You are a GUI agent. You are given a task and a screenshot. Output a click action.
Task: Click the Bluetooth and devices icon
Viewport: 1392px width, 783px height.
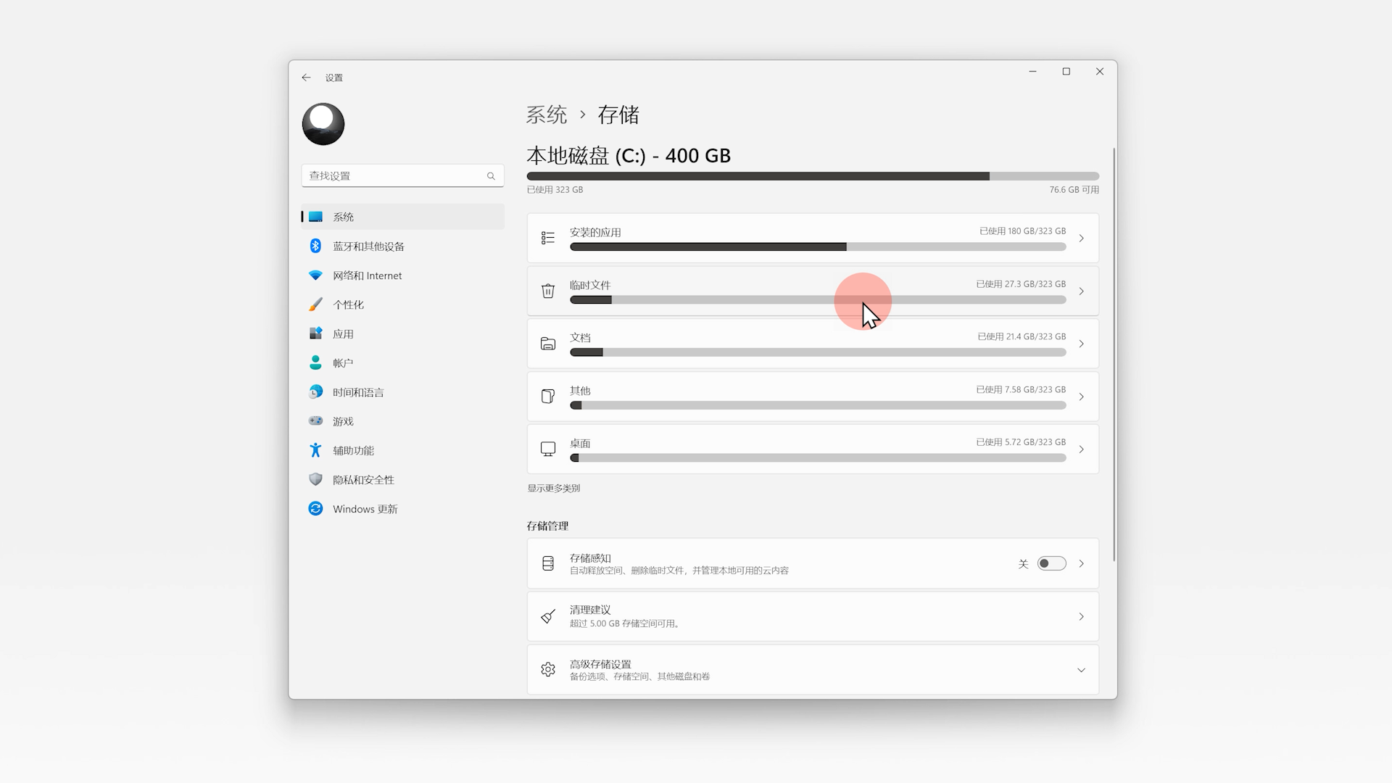point(315,246)
